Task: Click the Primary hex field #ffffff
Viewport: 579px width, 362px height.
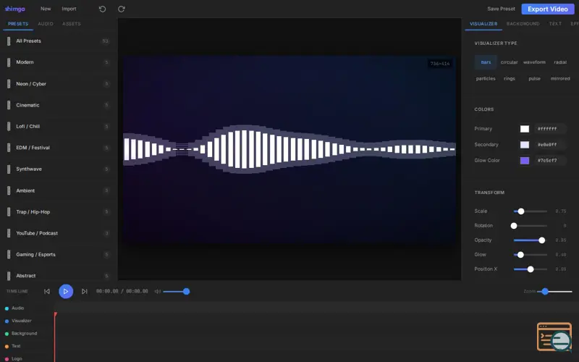Action: click(x=550, y=129)
